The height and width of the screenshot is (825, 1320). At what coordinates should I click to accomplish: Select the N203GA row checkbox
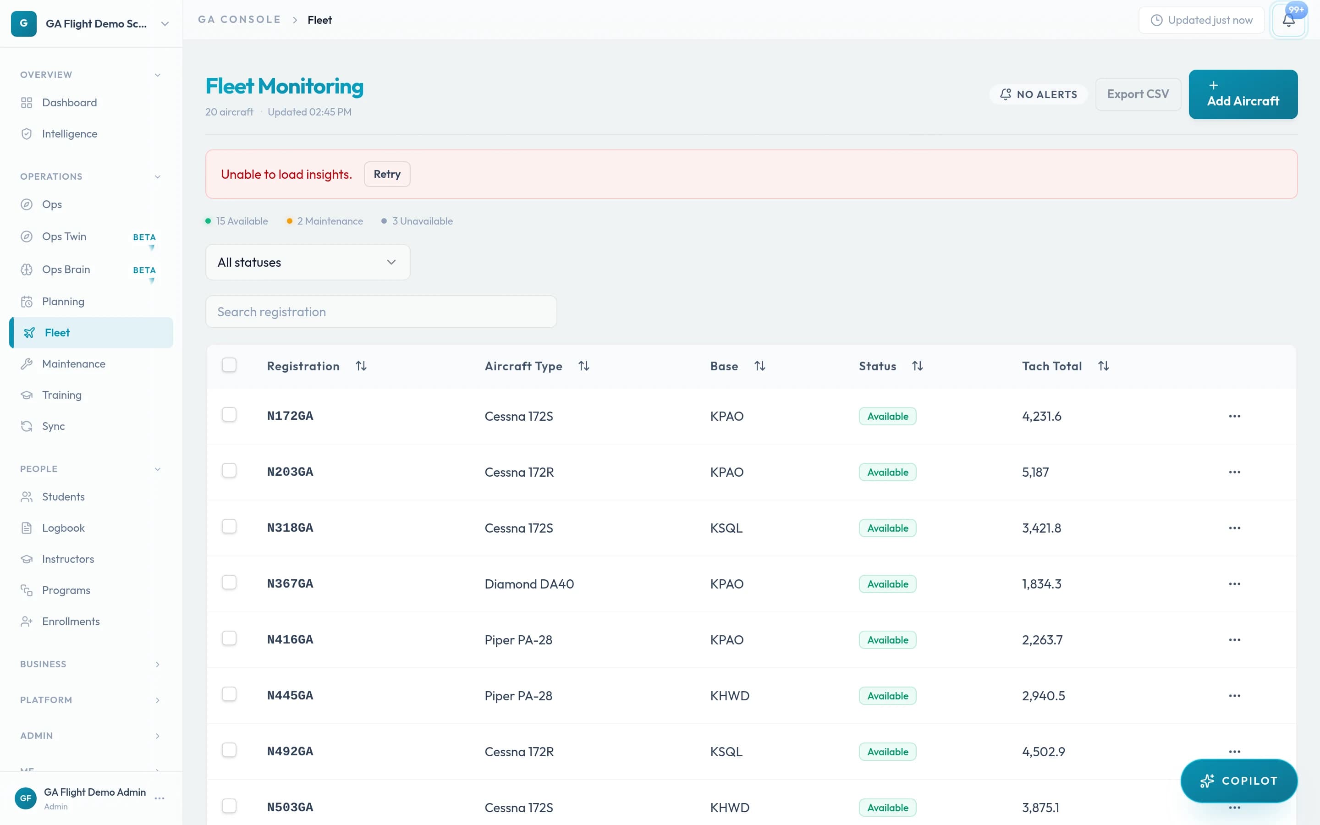[x=229, y=471]
